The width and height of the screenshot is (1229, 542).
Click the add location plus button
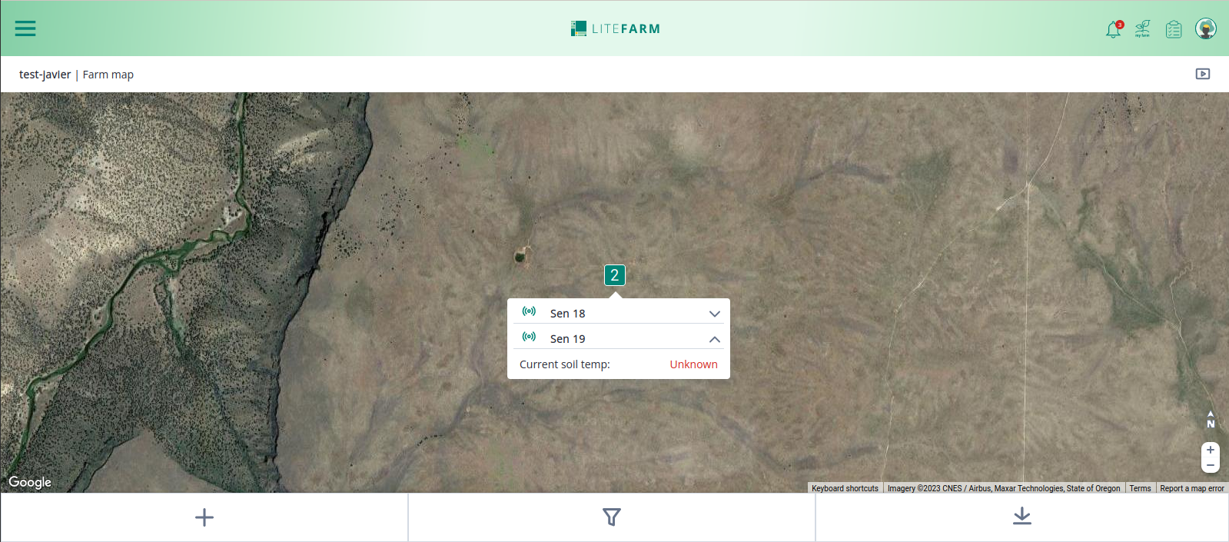click(x=204, y=517)
